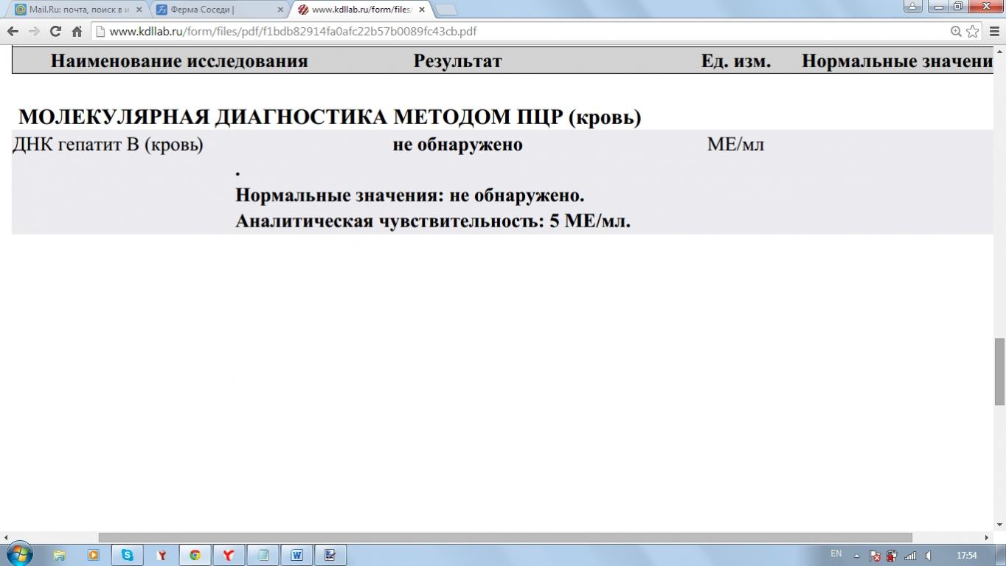Show hidden system tray icons
Screen dimensions: 1006x566
856,556
